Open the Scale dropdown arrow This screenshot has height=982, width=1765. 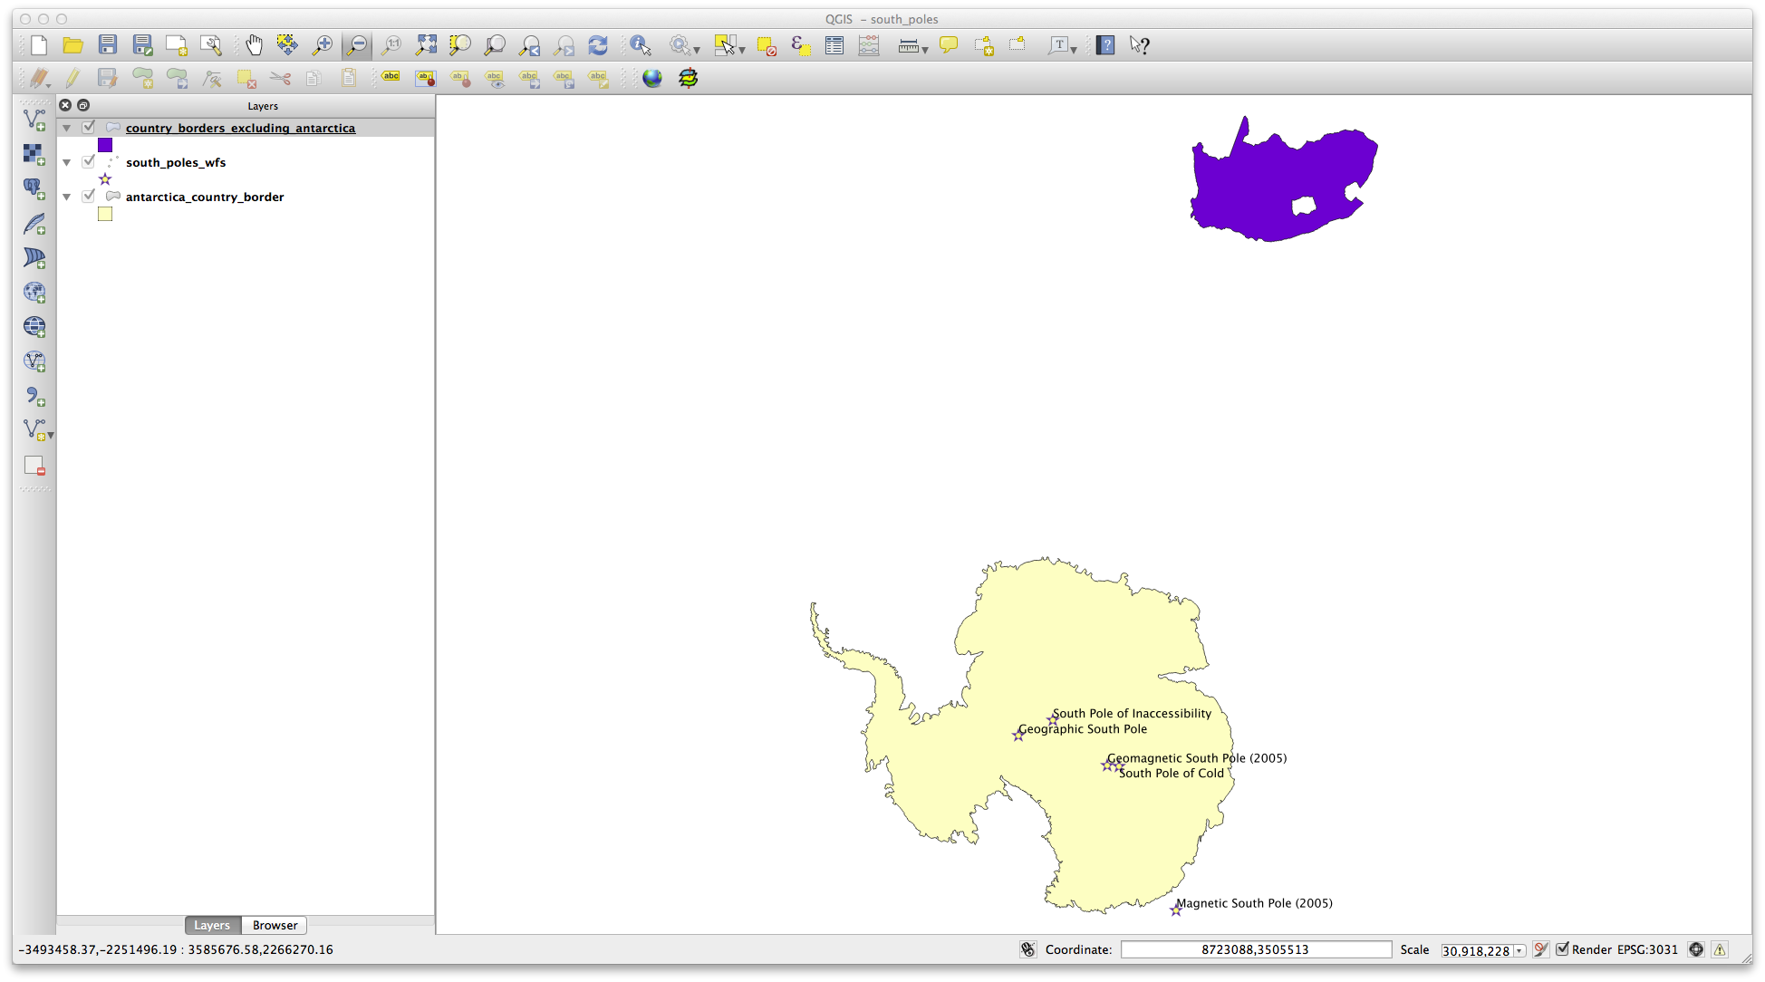pyautogui.click(x=1519, y=950)
